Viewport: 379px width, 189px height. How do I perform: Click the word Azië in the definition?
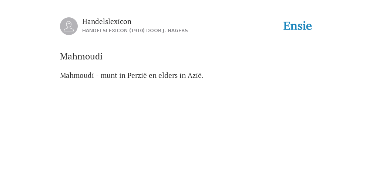pos(195,75)
